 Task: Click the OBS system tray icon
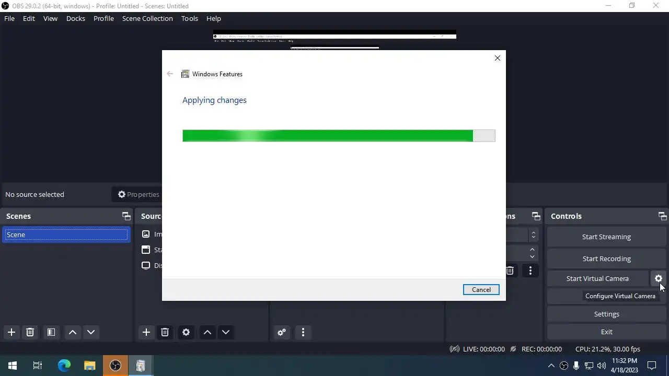(x=564, y=366)
